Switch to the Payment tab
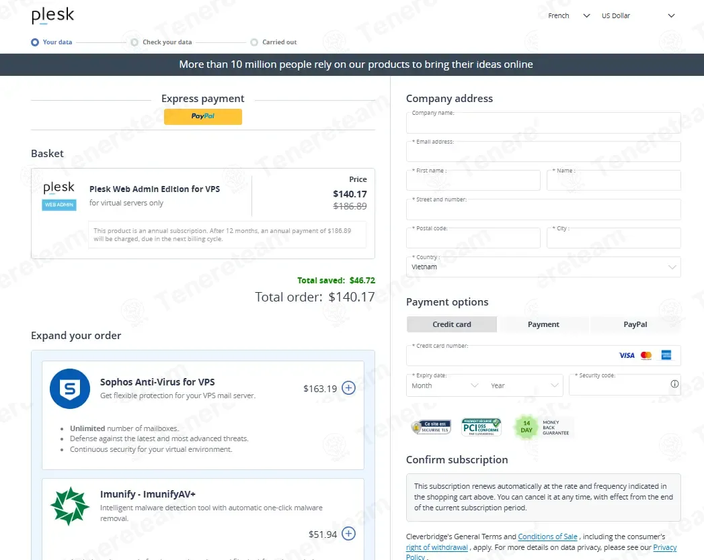 click(543, 324)
